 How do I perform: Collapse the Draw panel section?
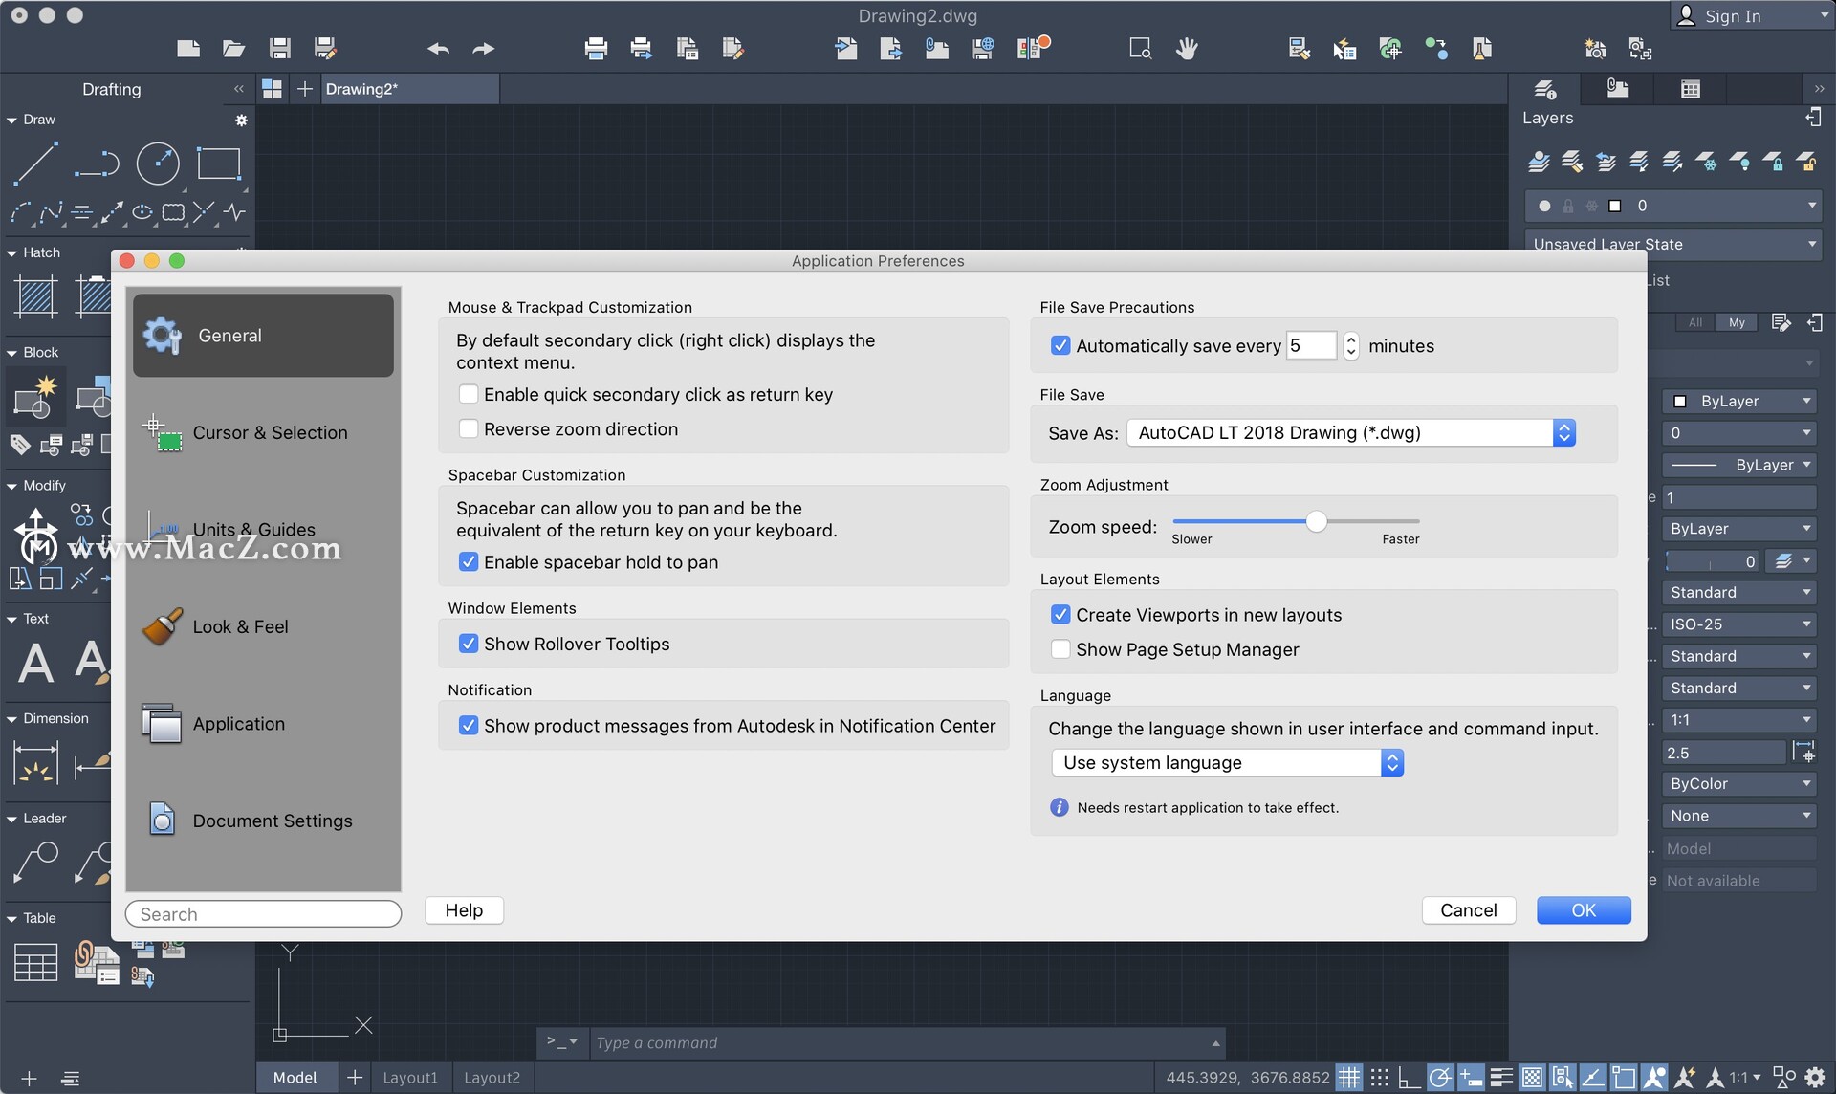point(12,120)
